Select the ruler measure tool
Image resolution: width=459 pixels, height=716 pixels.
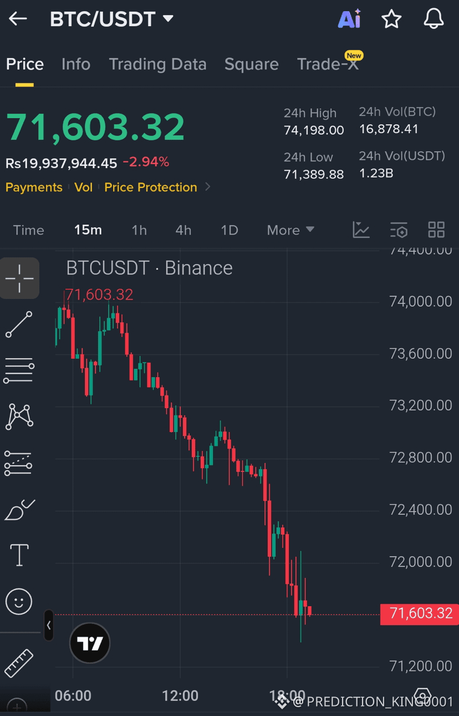[x=19, y=663]
